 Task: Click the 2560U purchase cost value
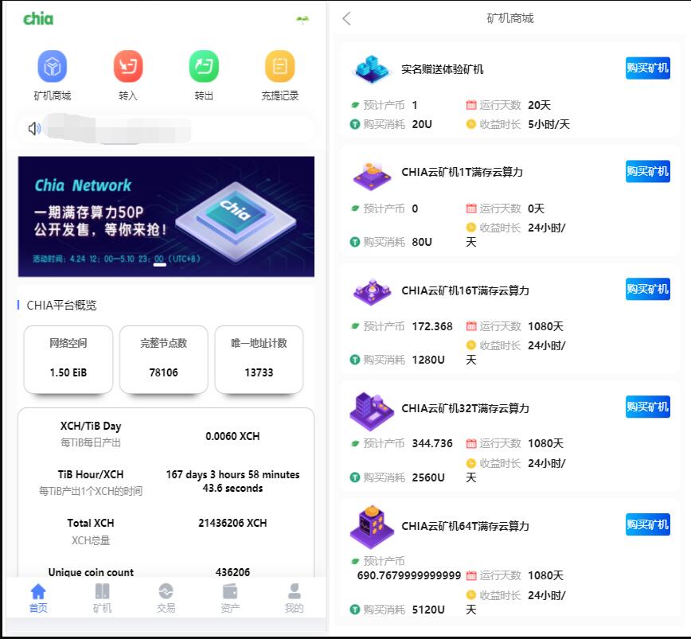point(428,477)
